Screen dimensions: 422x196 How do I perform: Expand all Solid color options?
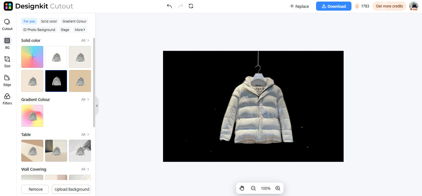[x=85, y=40]
